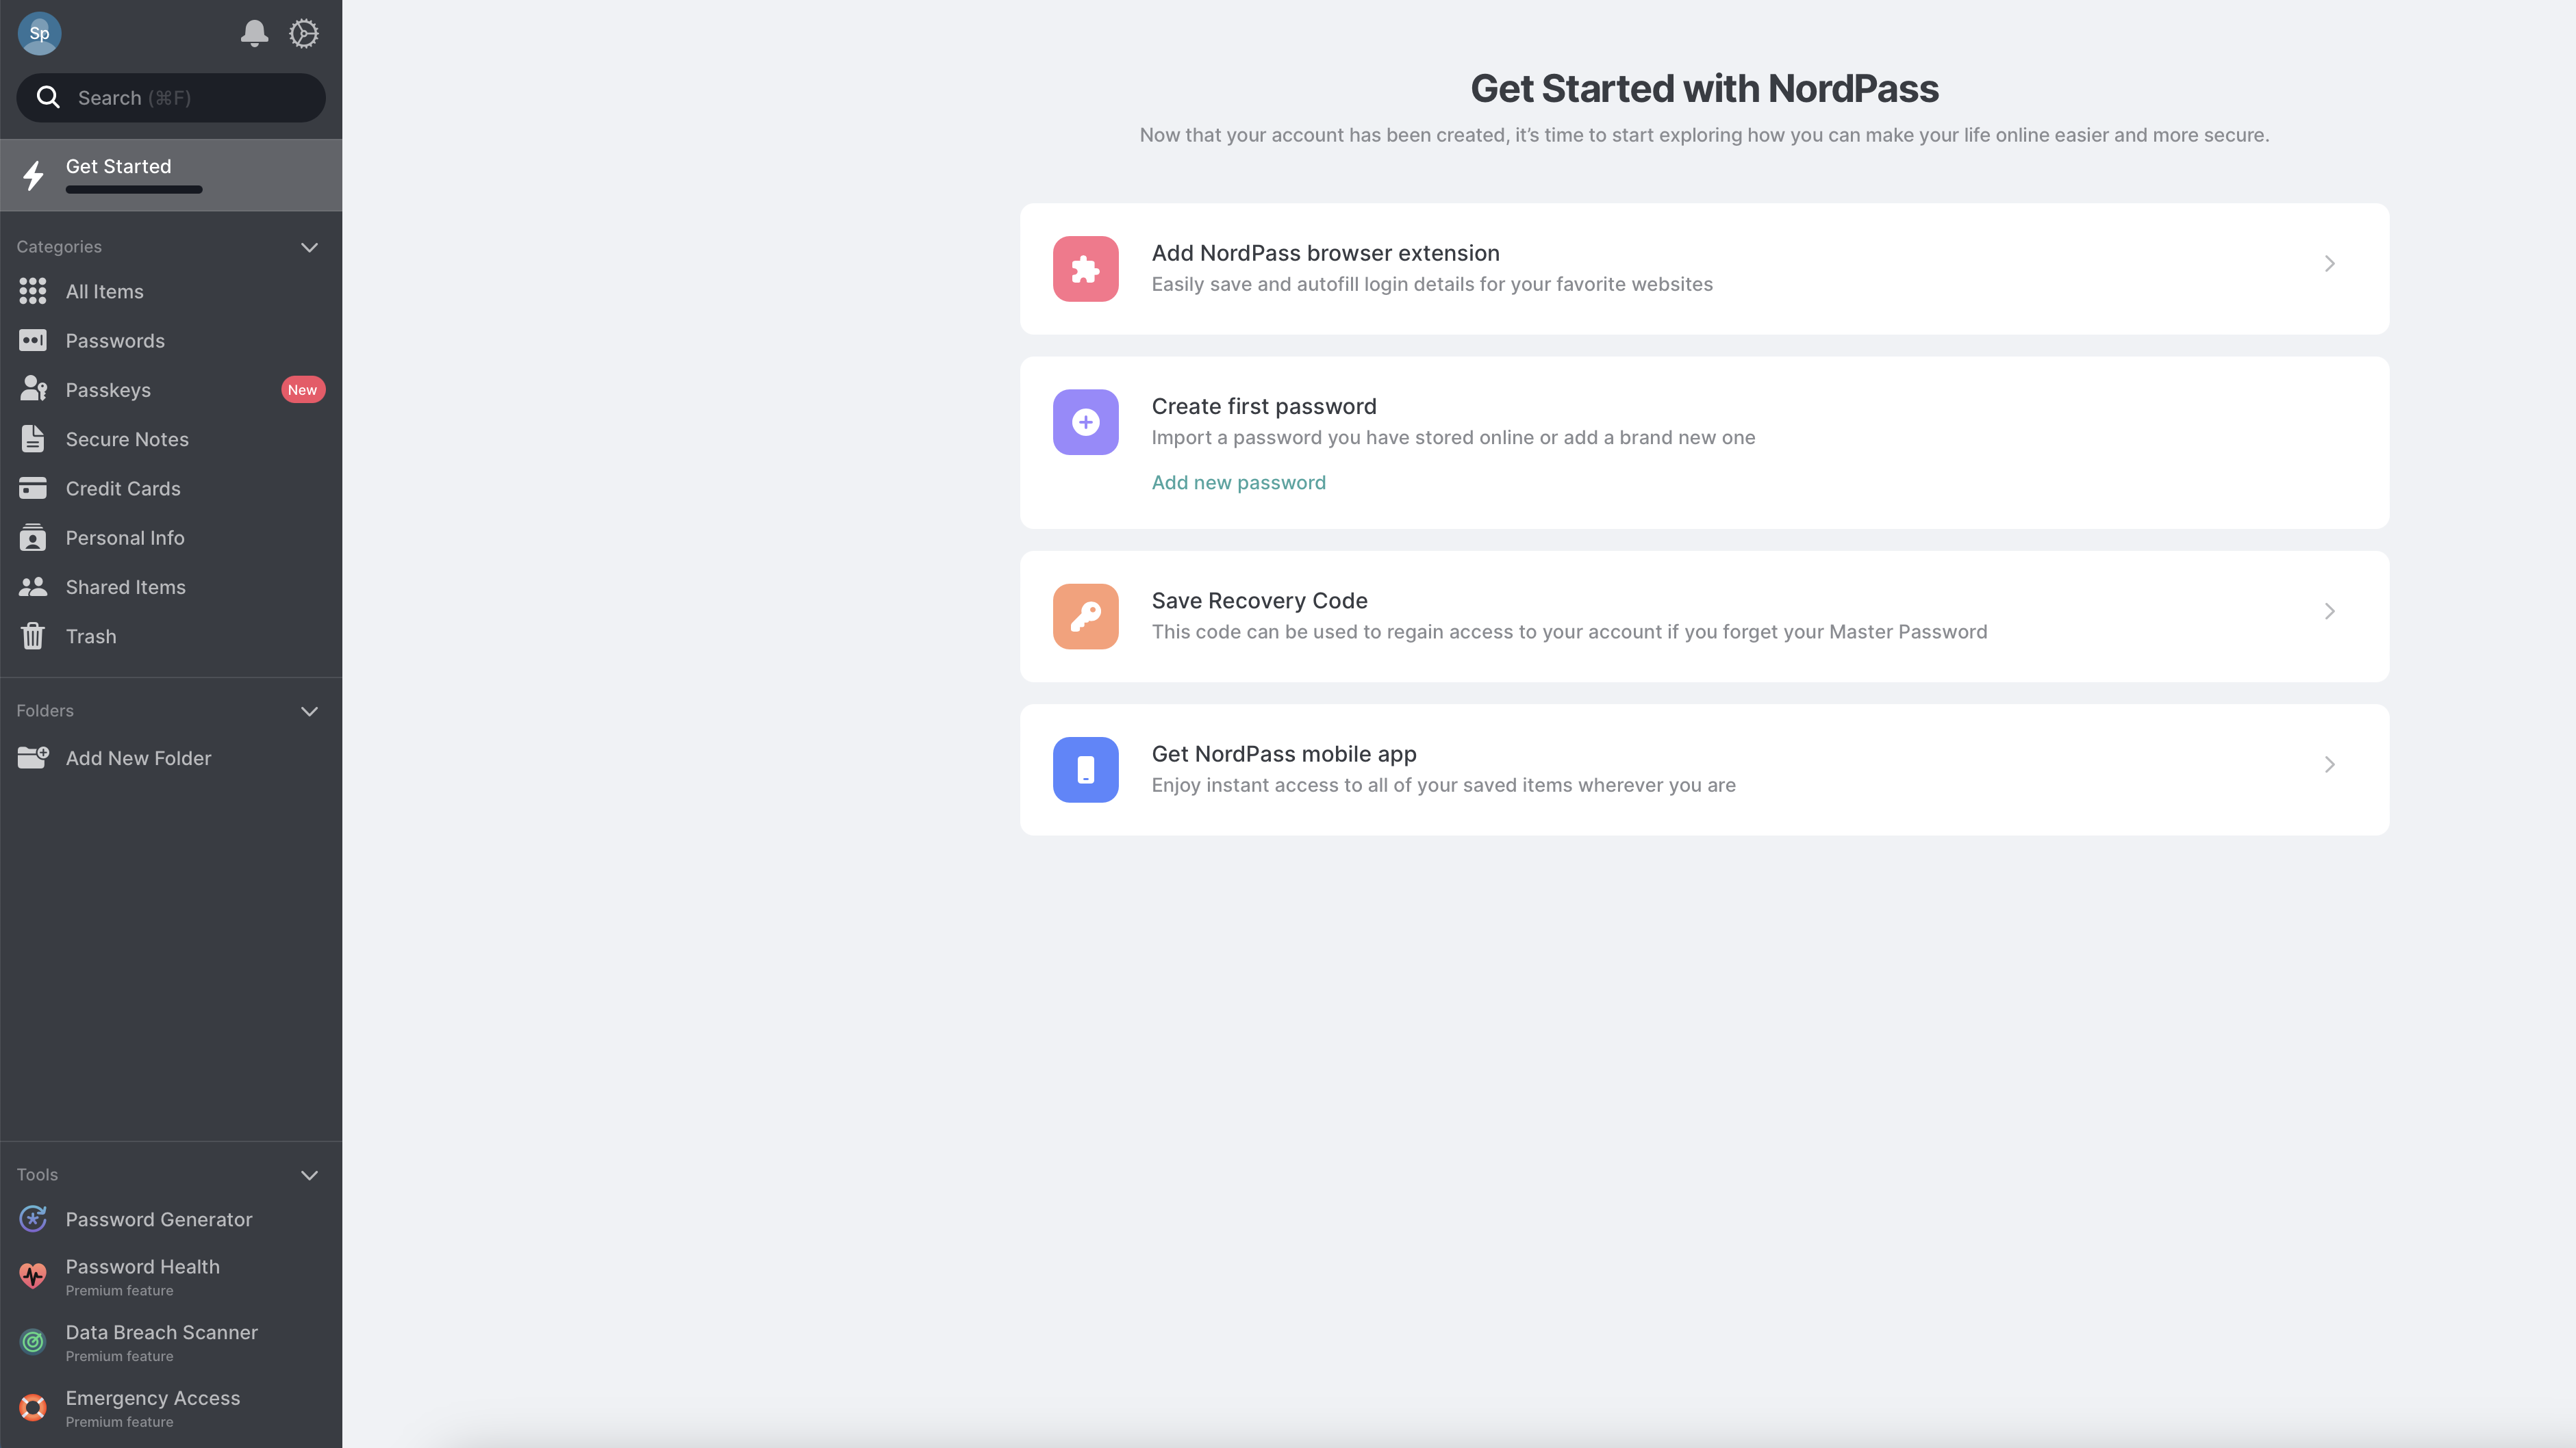Screen dimensions: 2576x1448
Task: Open the settings gear
Action: [304, 33]
